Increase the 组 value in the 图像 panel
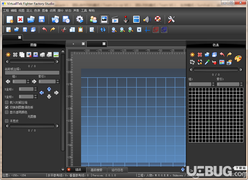Image resolution: width=248 pixels, height=180 pixels. [x=28, y=81]
